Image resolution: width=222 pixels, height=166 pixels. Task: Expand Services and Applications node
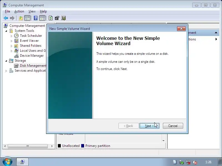(x=6, y=71)
